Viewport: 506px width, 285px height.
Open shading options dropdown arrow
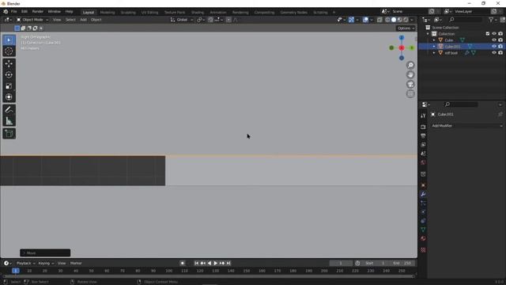click(412, 20)
